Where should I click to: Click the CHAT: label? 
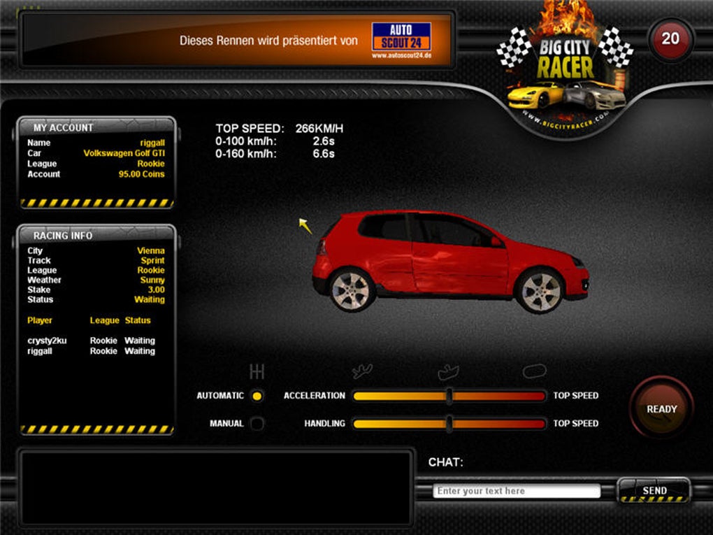446,463
